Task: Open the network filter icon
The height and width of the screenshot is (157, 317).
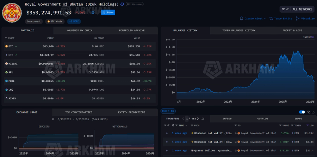Action: (x=283, y=9)
